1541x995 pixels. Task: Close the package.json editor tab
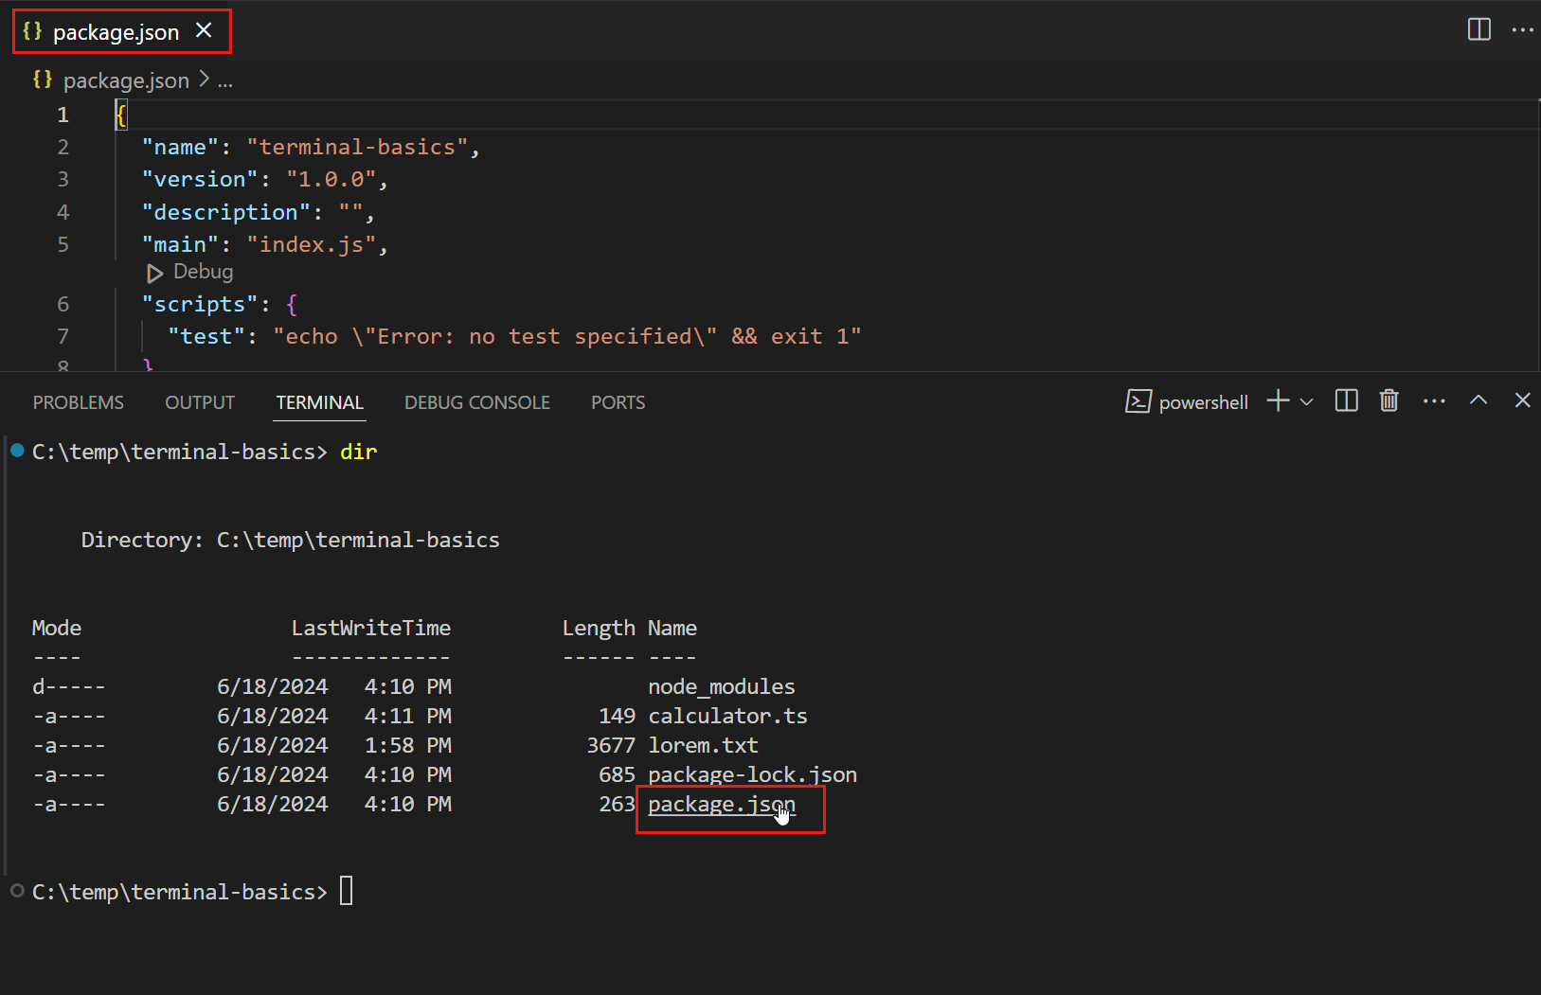204,30
